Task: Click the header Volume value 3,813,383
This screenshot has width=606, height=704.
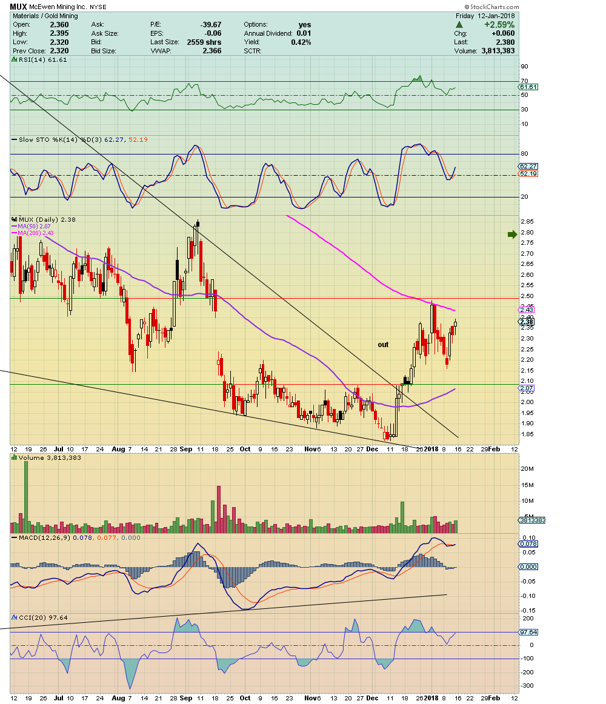Action: coord(498,51)
